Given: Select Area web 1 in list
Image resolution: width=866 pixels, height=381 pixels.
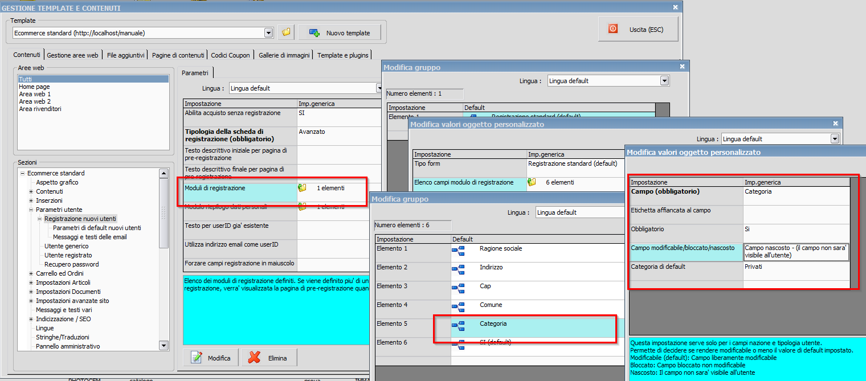Looking at the screenshot, I should [93, 94].
